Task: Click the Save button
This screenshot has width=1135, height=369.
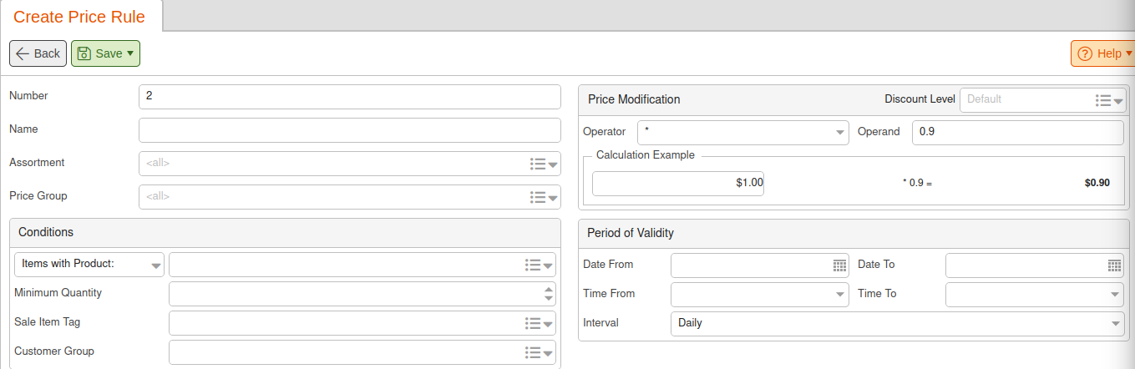Action: pos(105,53)
